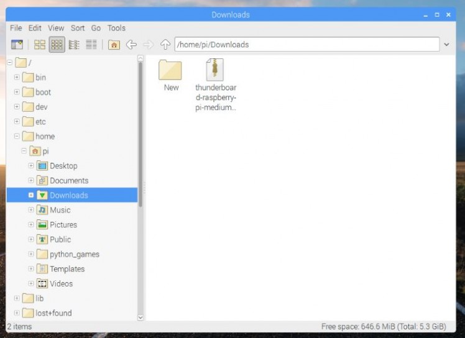Image resolution: width=465 pixels, height=338 pixels.
Task: Open Videos in the directory tree
Action: pos(55,284)
